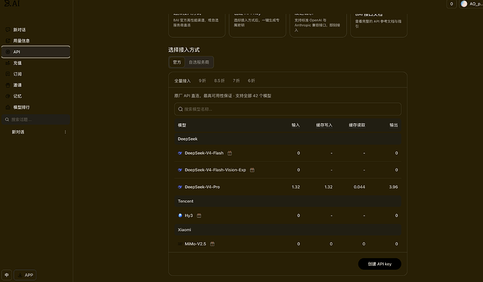Open 充值 page from sidebar
This screenshot has height=282, width=483.
pyautogui.click(x=36, y=63)
